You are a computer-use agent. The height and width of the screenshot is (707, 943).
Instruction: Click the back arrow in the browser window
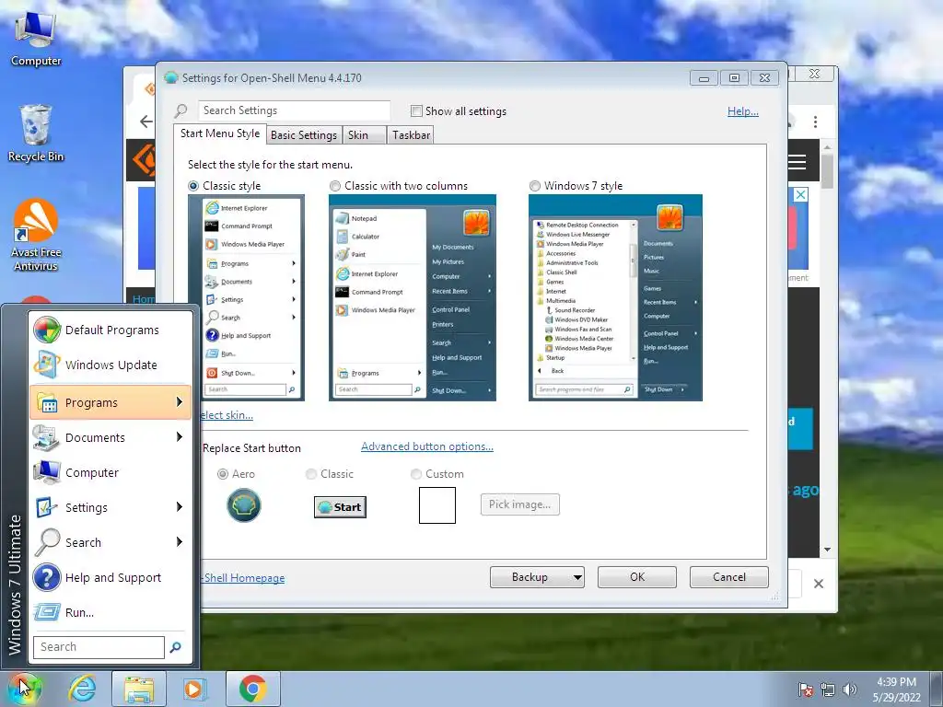[146, 122]
